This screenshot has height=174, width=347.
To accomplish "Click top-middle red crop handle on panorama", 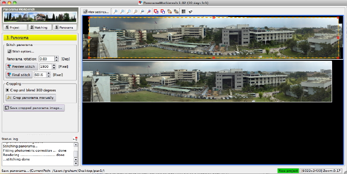I will click(x=213, y=17).
